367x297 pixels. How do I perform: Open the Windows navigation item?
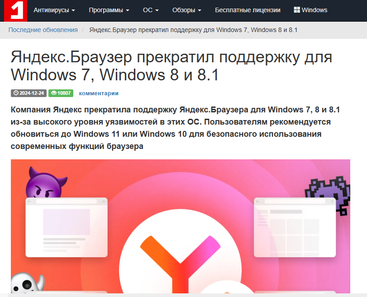click(310, 10)
